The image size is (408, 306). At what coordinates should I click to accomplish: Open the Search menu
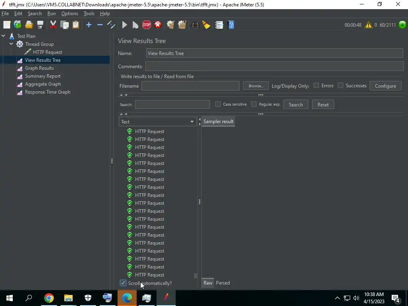[x=35, y=14]
